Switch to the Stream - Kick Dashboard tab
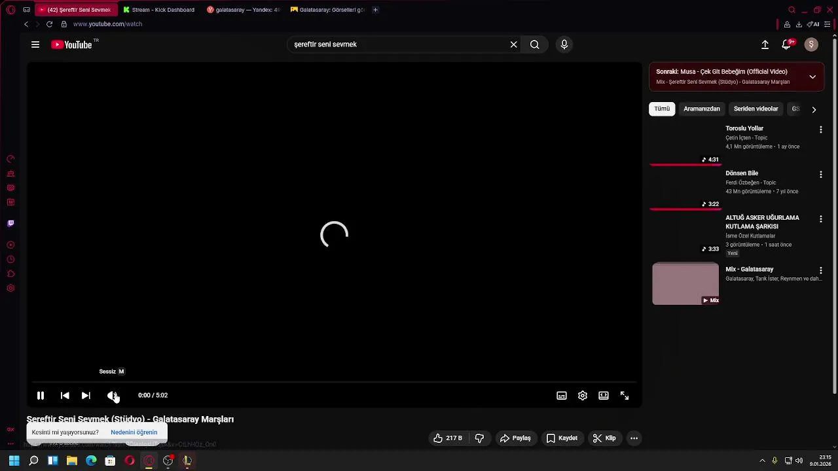Screen dimensions: 838x471 pos(159,10)
